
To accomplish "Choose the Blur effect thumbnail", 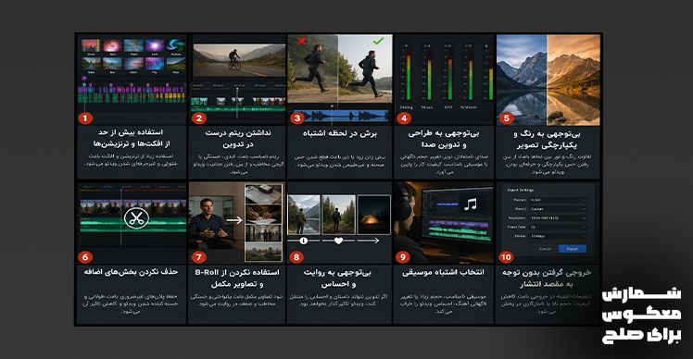I will click(112, 63).
